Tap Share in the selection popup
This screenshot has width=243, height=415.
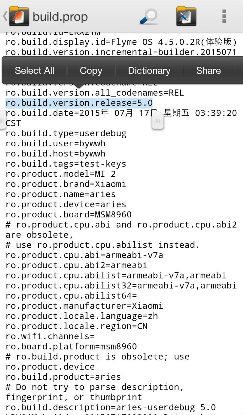point(208,71)
